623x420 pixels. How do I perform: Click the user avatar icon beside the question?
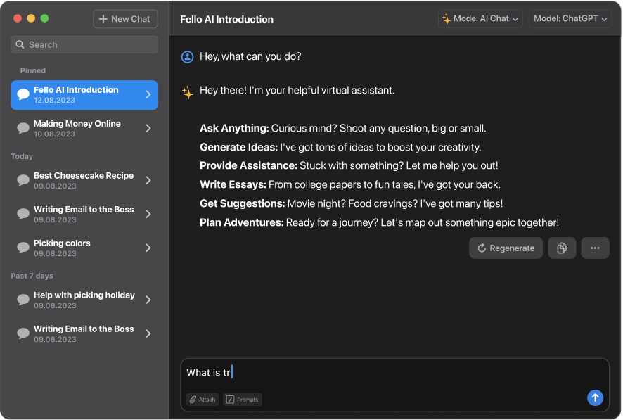(187, 57)
